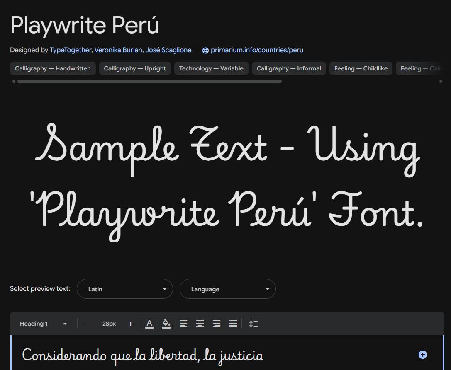Open the Language dropdown
451x370 pixels.
[x=227, y=289]
